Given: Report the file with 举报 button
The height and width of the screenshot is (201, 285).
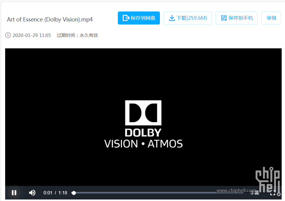Looking at the screenshot, I should click(271, 18).
